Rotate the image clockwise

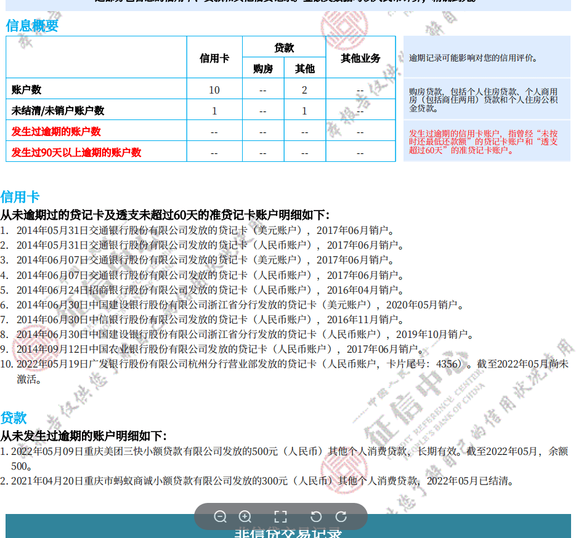tap(341, 516)
